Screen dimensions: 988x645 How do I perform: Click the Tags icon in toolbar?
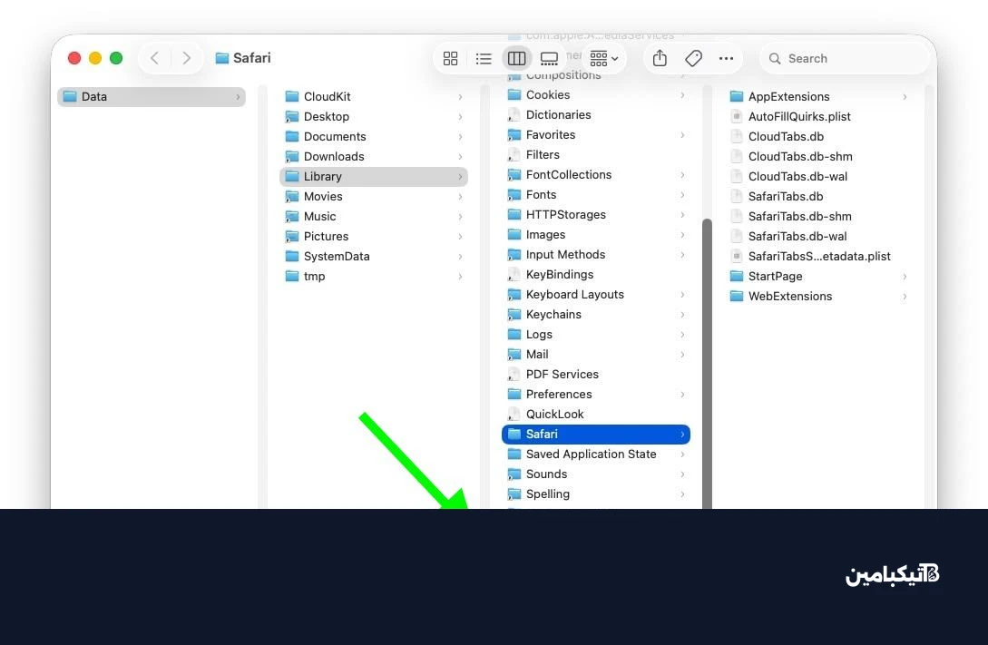(x=693, y=59)
